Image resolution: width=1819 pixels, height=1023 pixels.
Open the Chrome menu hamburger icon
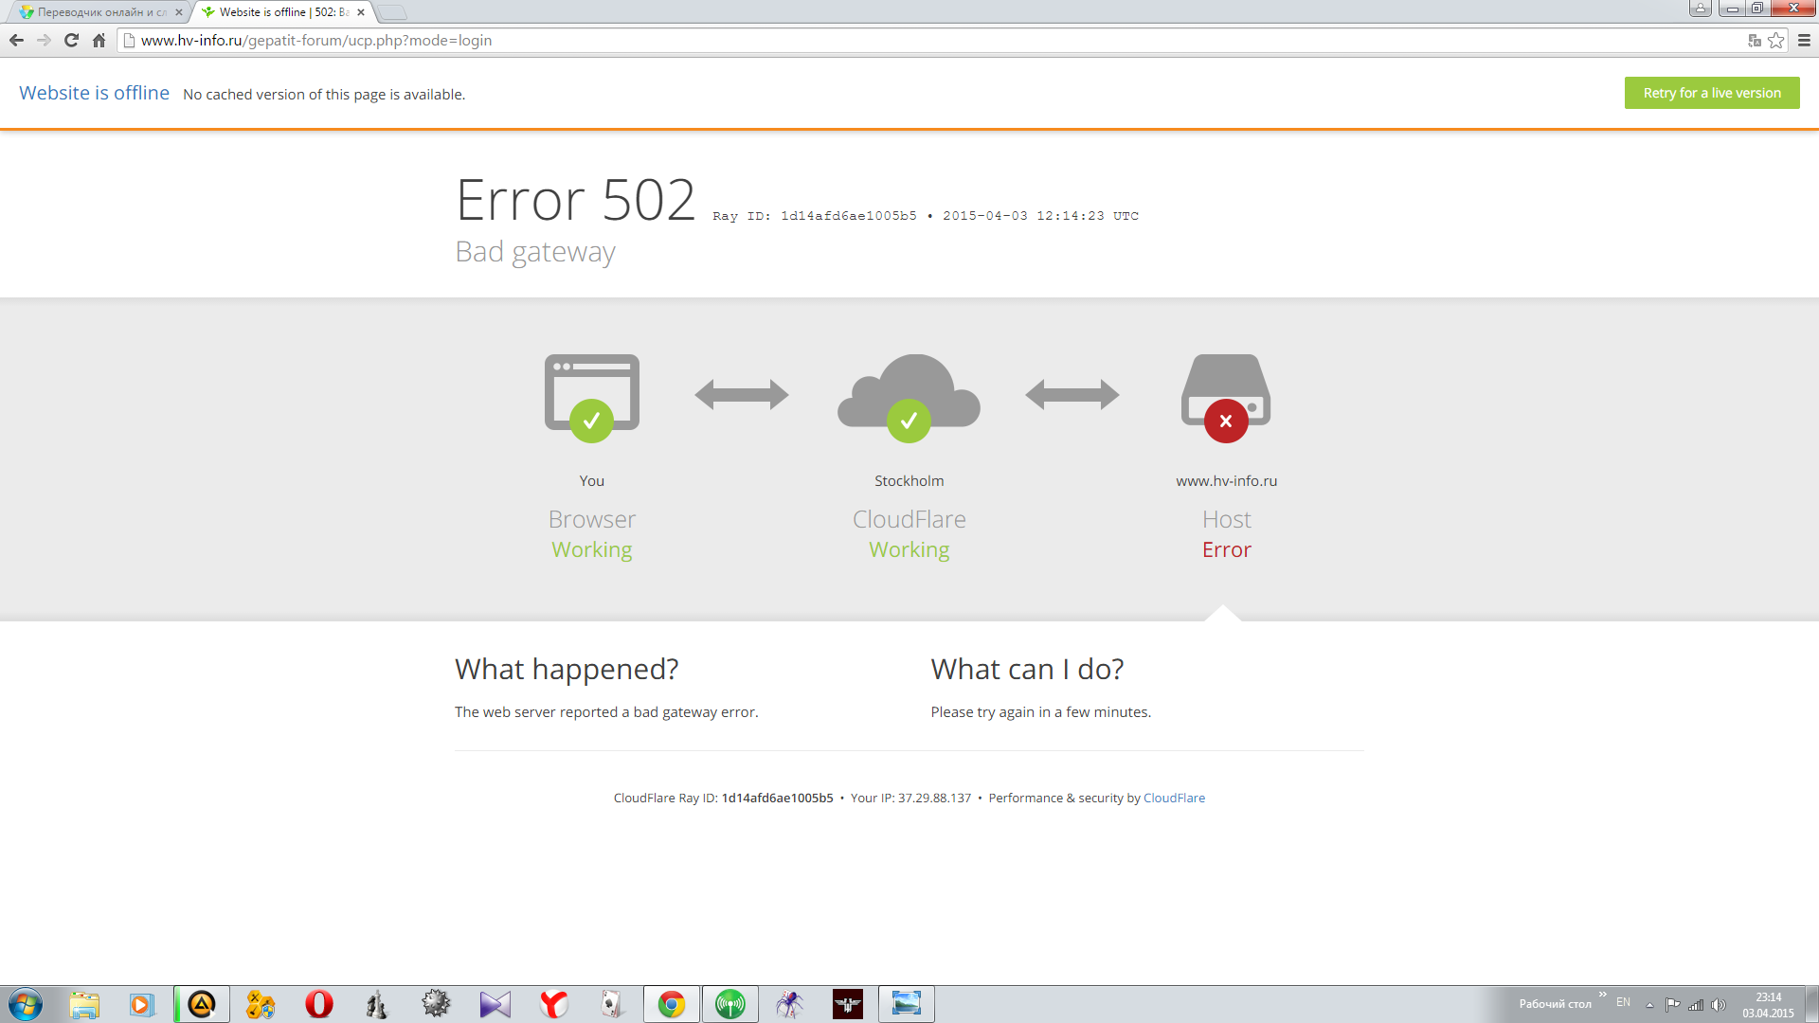(1804, 41)
